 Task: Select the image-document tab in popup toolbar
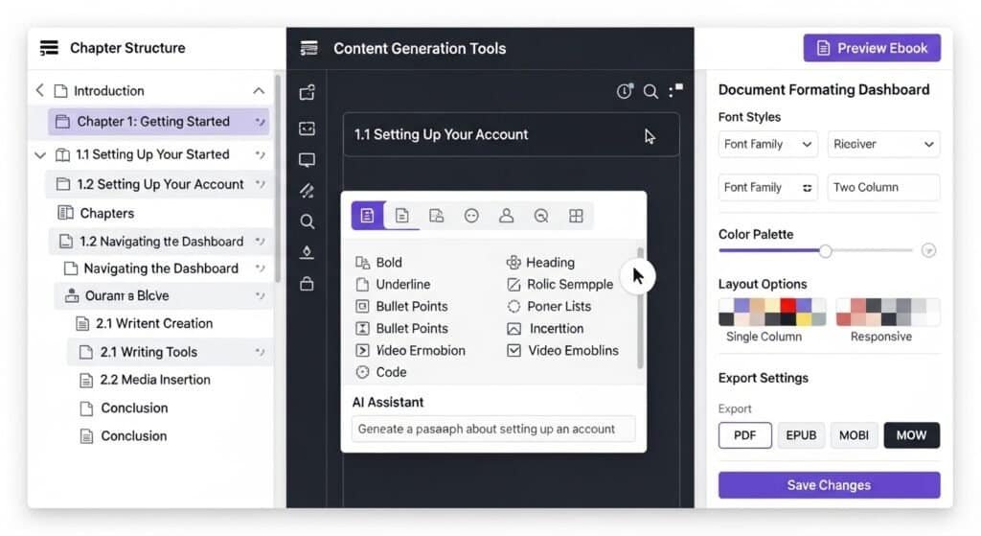436,216
